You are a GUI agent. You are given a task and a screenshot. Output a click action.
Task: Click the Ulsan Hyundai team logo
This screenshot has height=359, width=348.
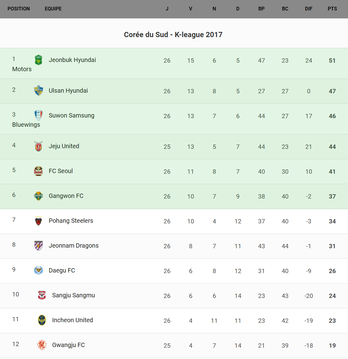pyautogui.click(x=38, y=91)
